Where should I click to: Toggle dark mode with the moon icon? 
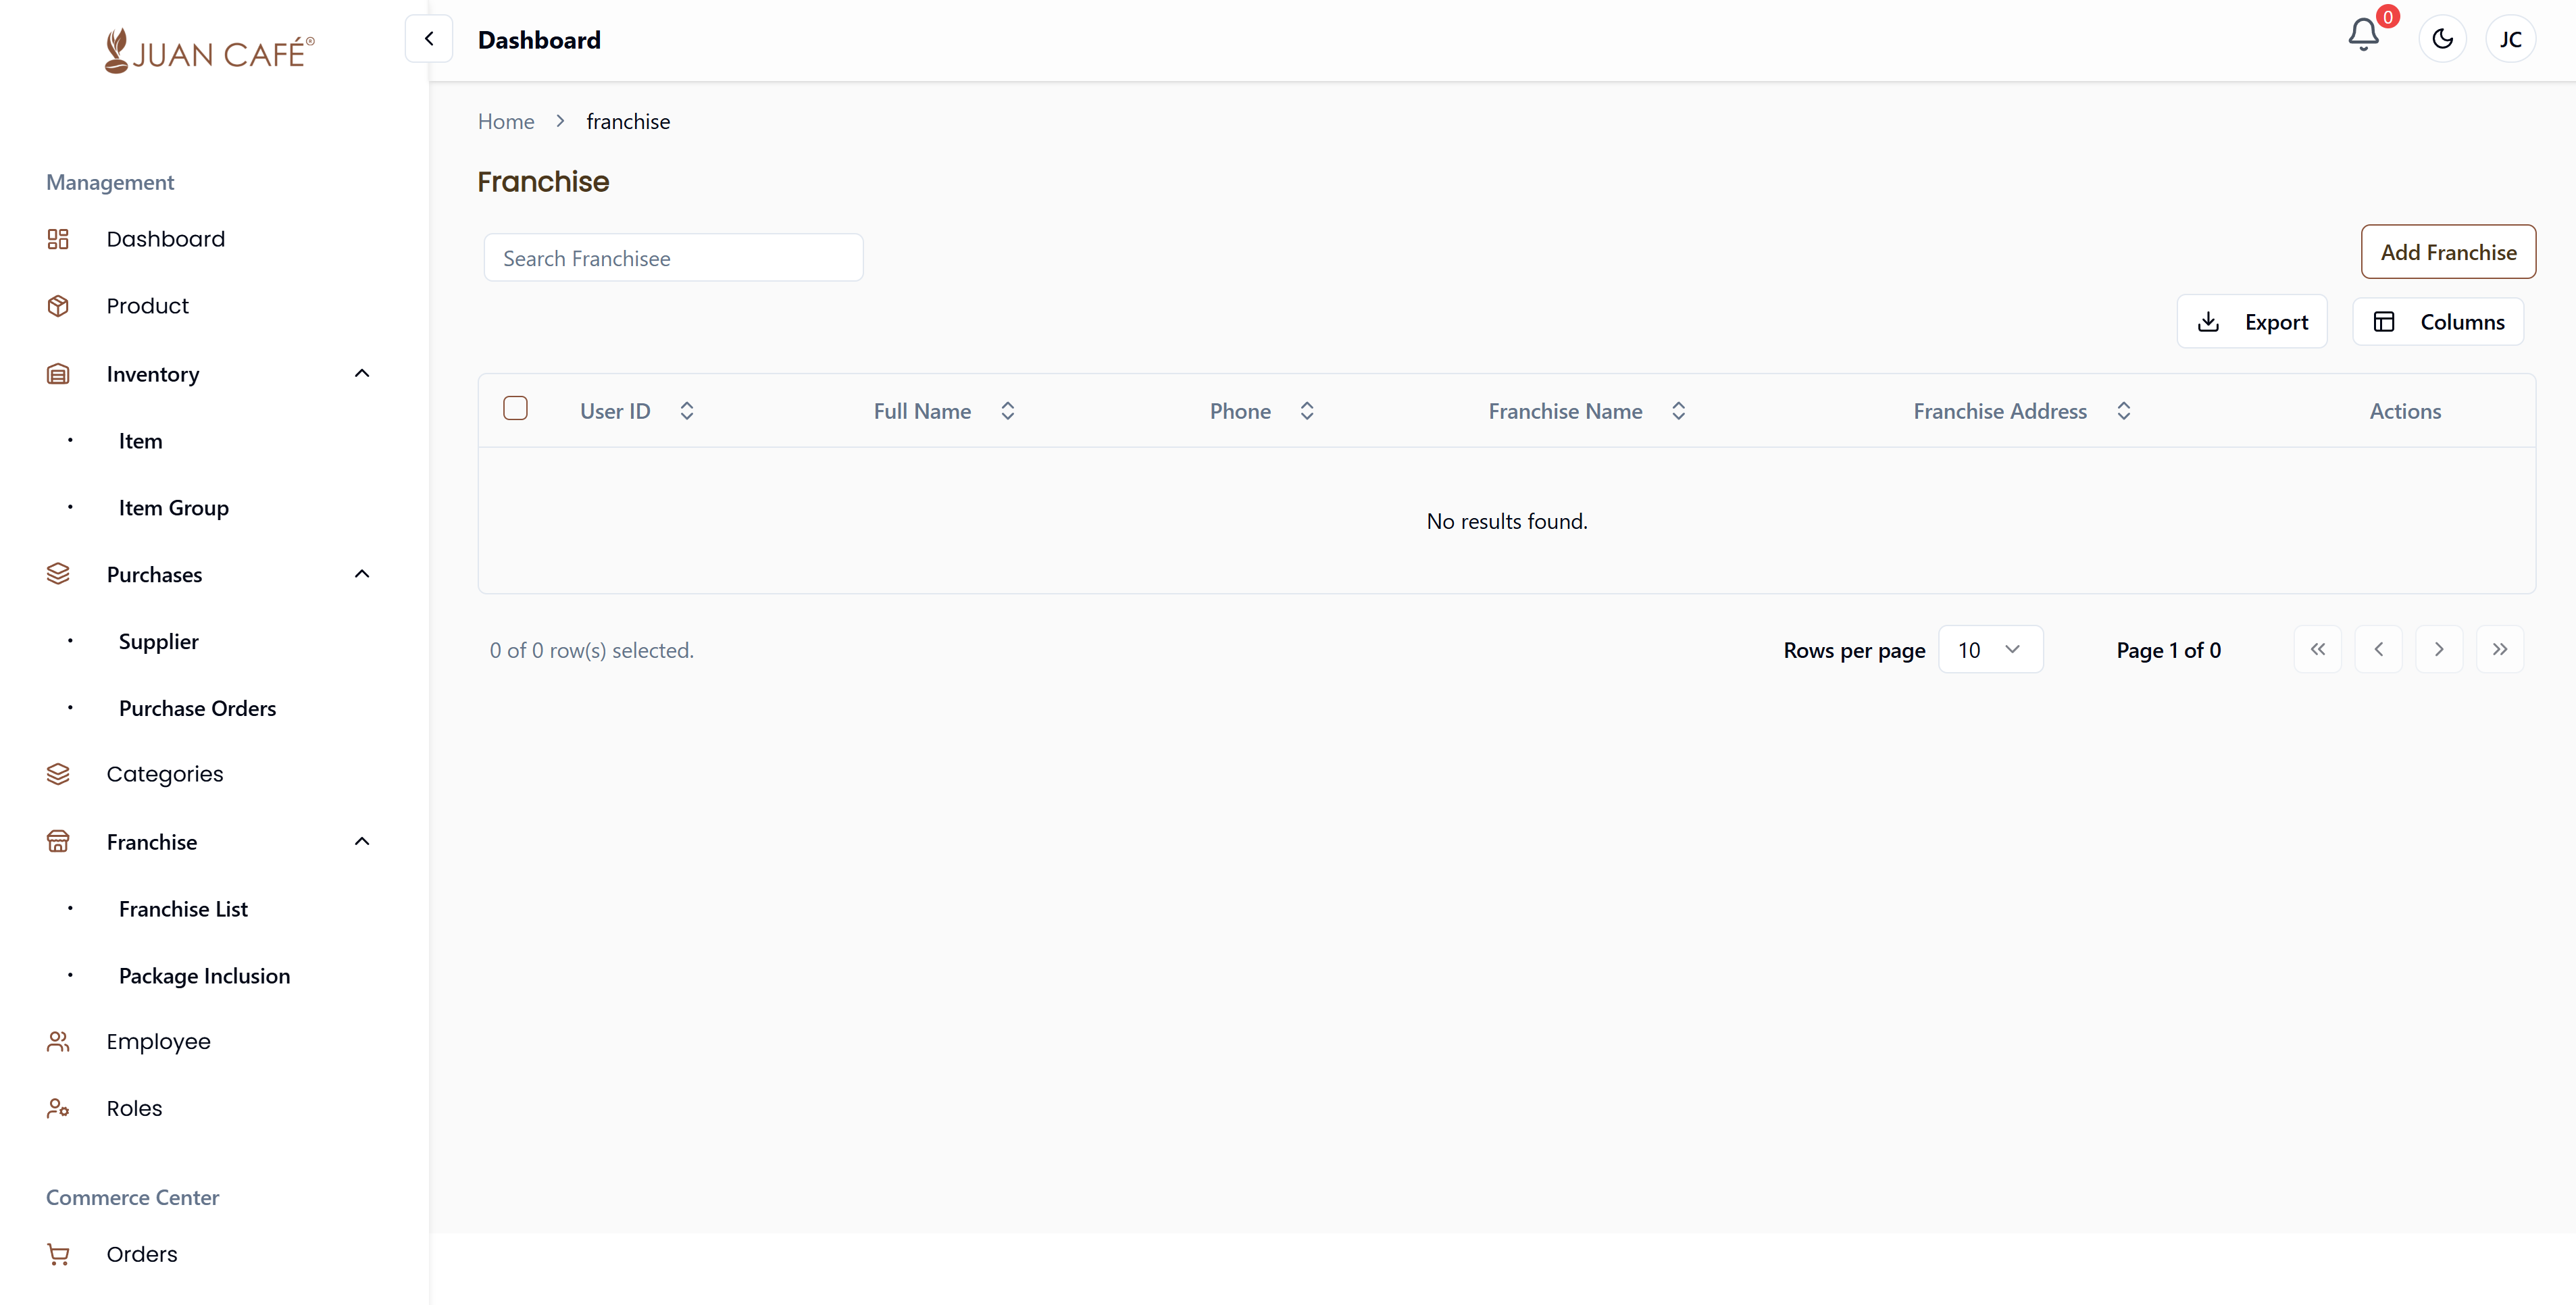2442,39
